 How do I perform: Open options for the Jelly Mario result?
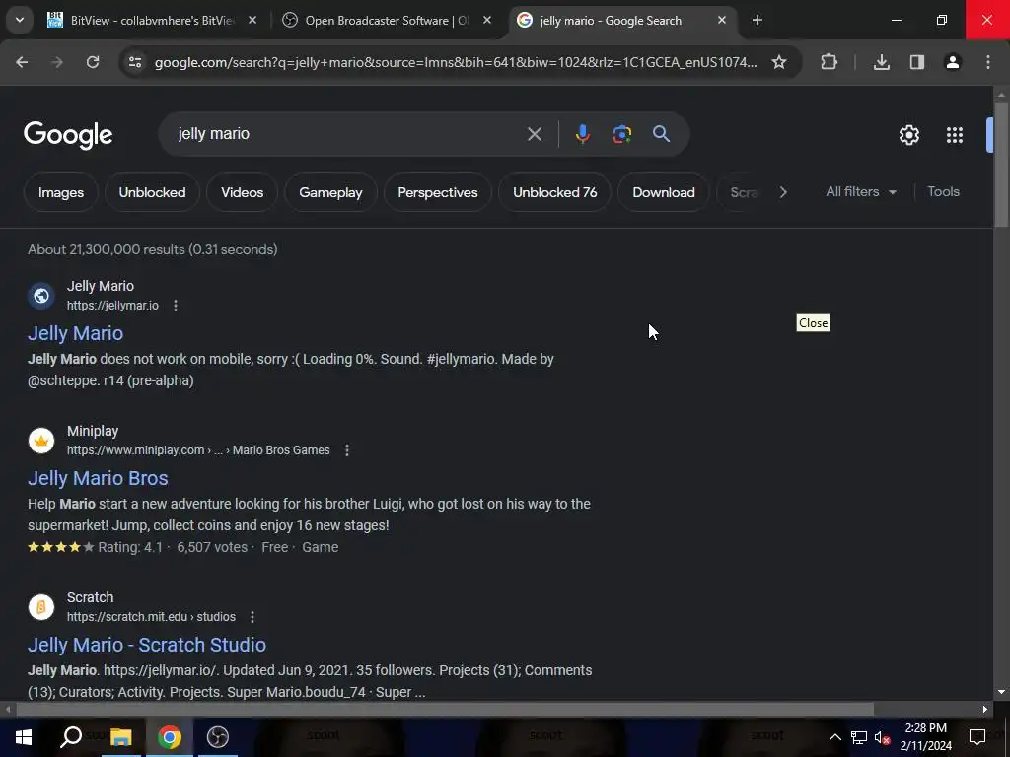(x=176, y=306)
